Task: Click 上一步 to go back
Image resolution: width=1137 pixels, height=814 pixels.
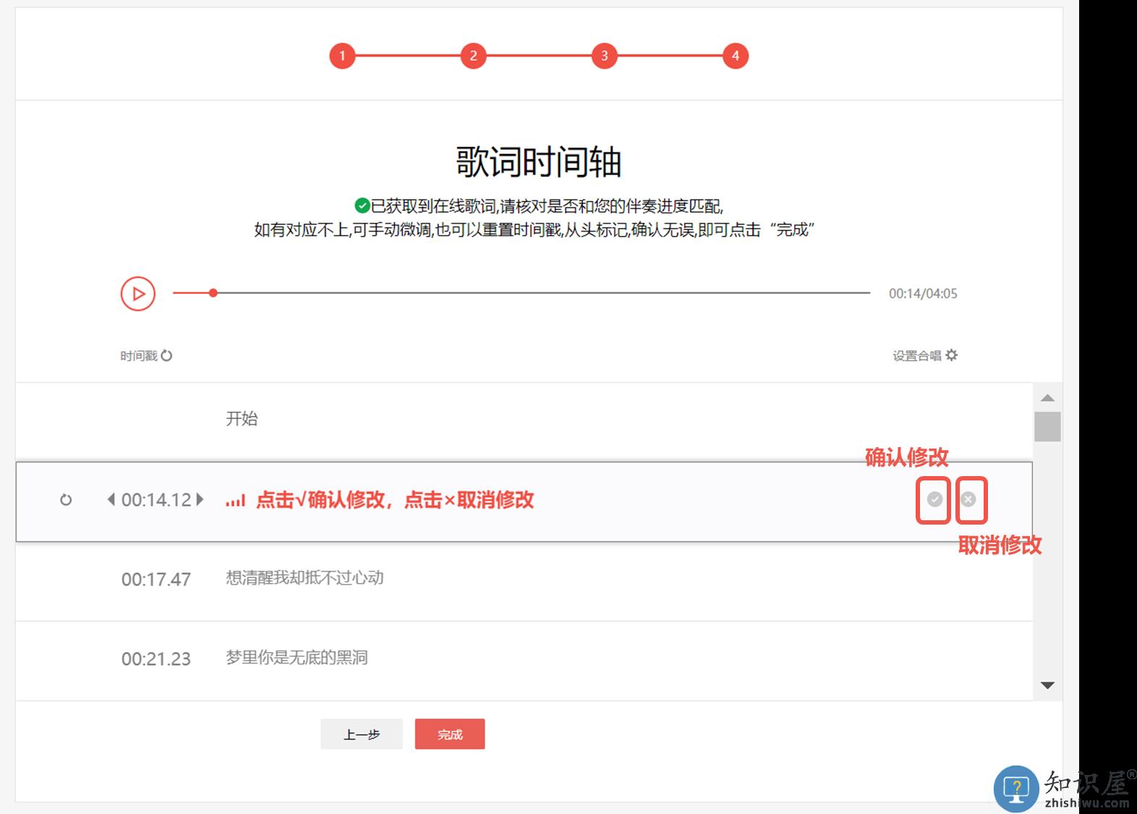Action: (362, 734)
